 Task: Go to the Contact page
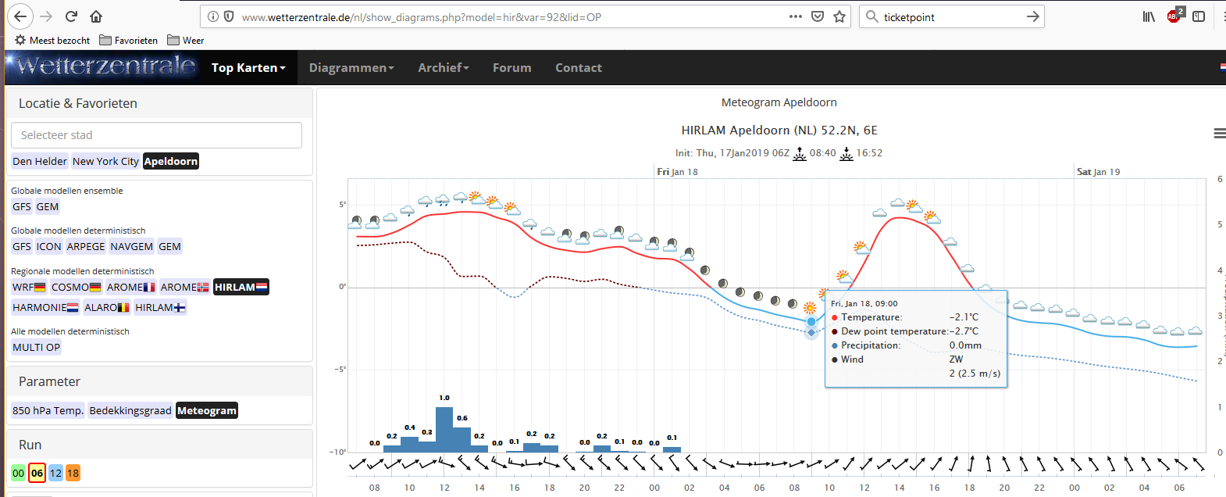[x=579, y=68]
